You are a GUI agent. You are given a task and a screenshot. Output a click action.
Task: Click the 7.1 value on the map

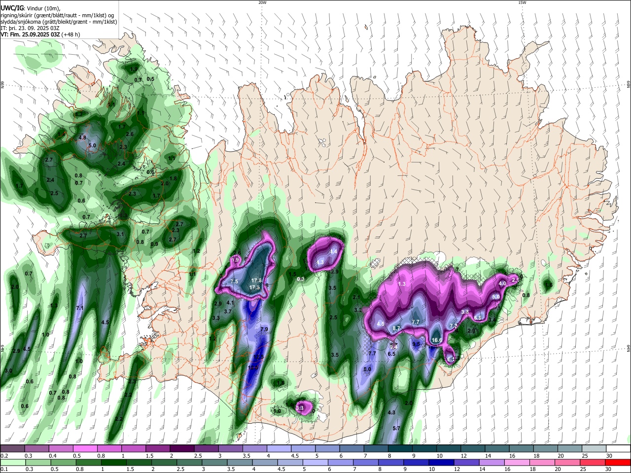[80, 308]
